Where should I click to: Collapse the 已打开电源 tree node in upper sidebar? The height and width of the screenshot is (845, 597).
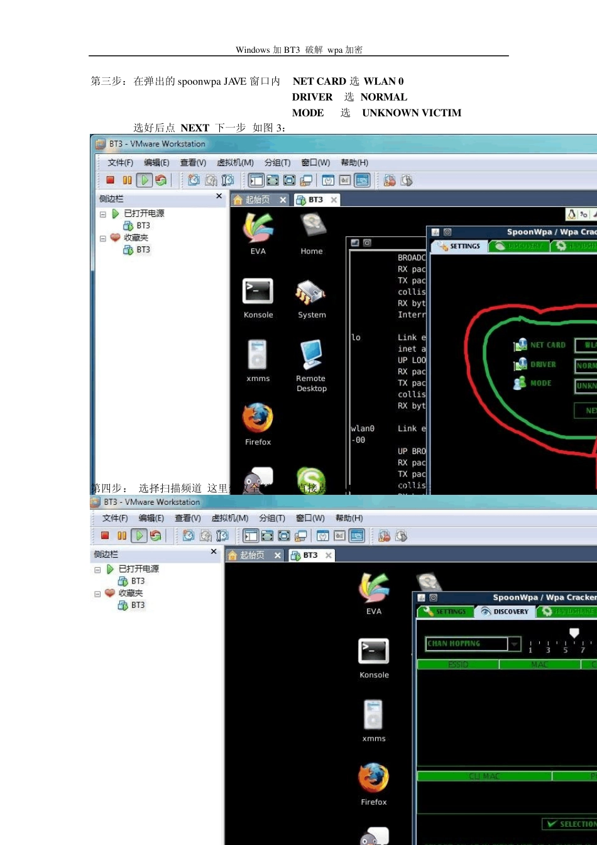pyautogui.click(x=102, y=214)
